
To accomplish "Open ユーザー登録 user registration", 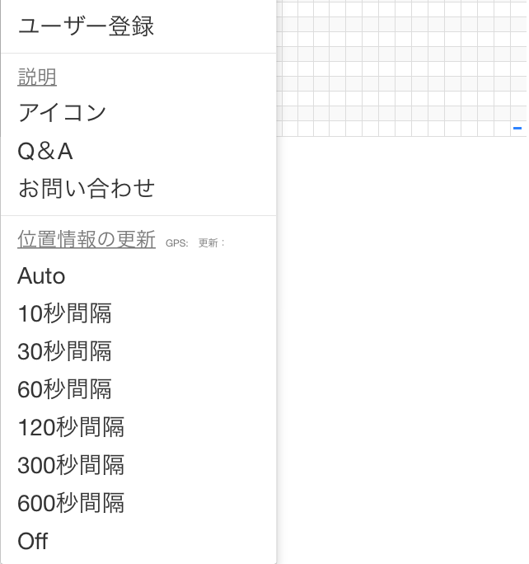I will click(86, 26).
